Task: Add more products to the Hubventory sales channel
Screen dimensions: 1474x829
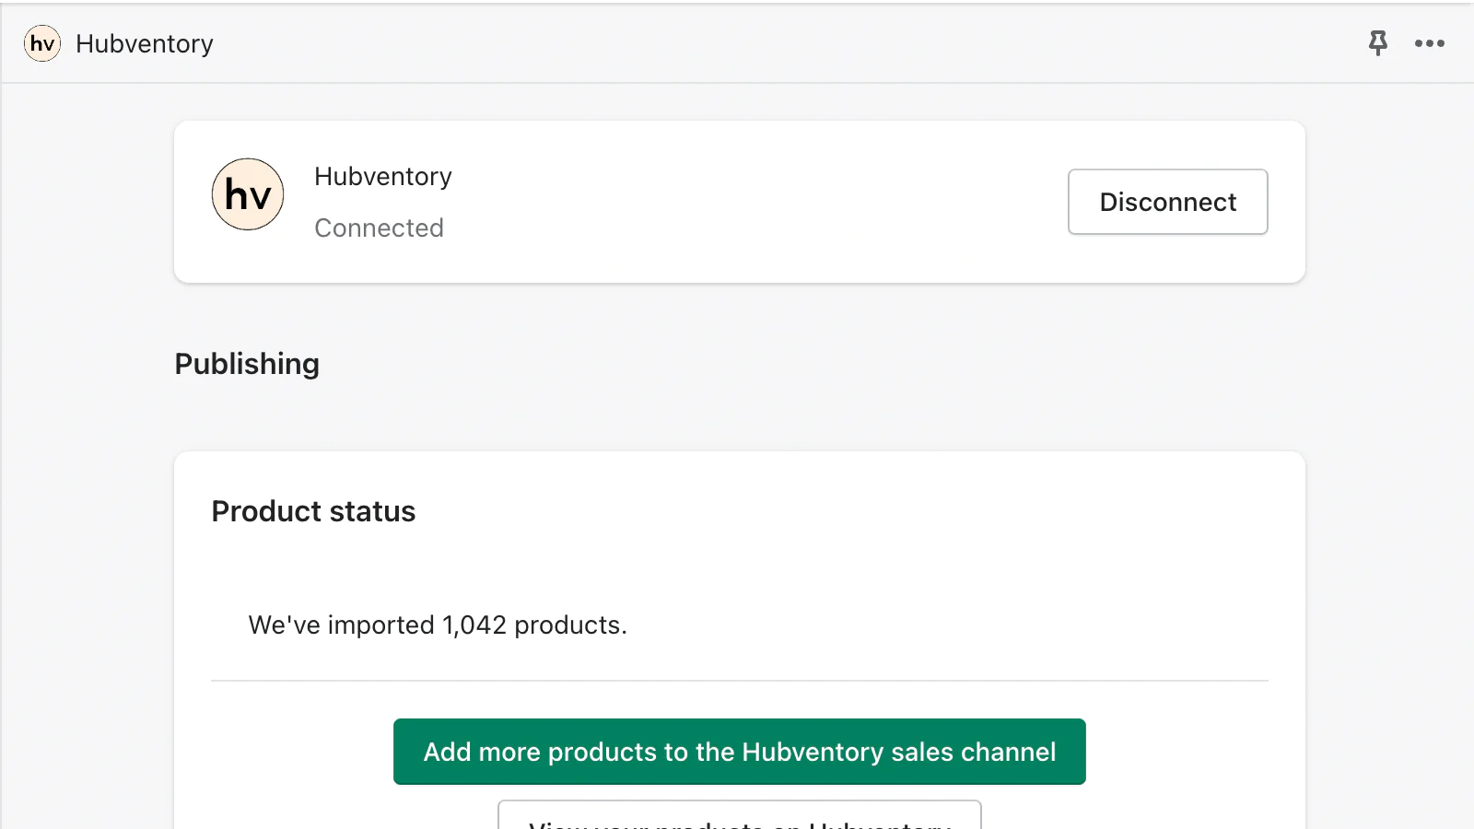Action: (x=739, y=752)
